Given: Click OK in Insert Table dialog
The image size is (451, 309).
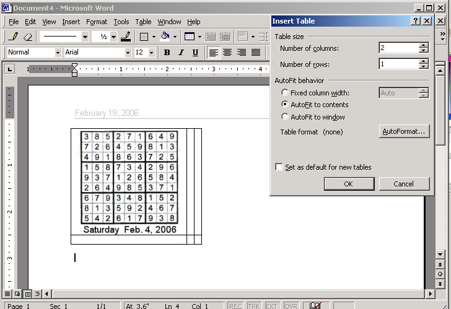Looking at the screenshot, I should click(348, 184).
